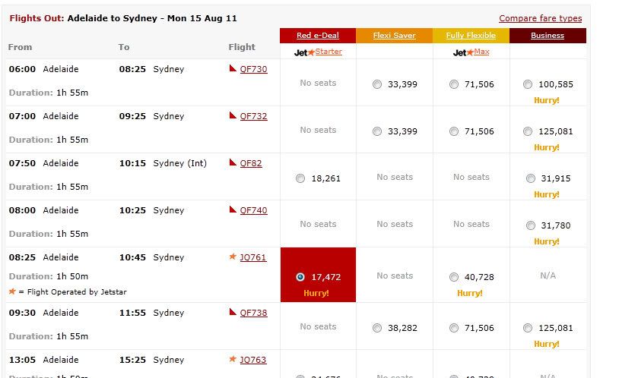Open the Red e-Deal fare column header
Screen dimensions: 619x378
coord(318,36)
